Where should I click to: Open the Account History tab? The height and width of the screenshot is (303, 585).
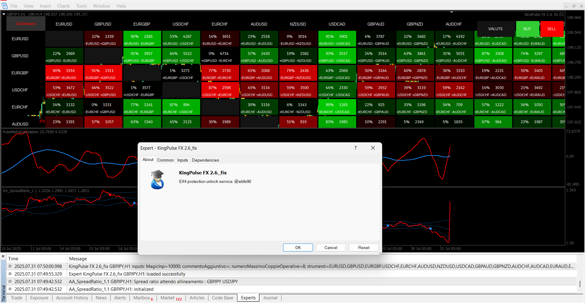coord(72,298)
